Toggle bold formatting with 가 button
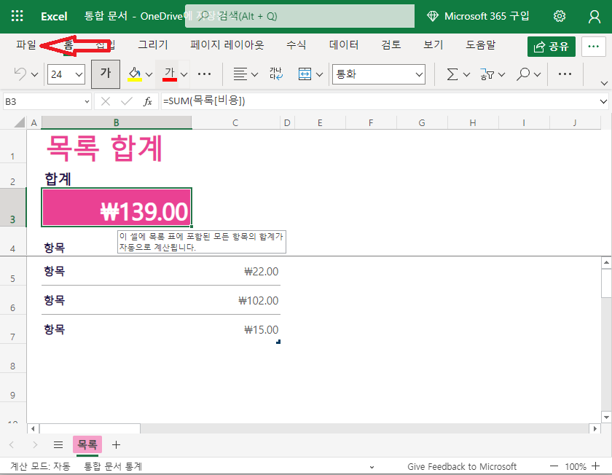 click(x=105, y=74)
